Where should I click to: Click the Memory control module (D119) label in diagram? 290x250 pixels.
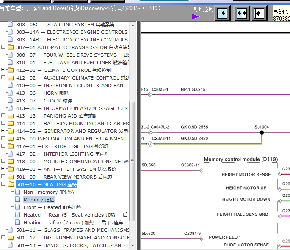tap(240, 159)
